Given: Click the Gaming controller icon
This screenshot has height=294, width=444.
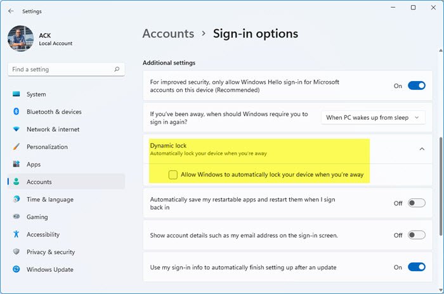Looking at the screenshot, I should coord(16,217).
